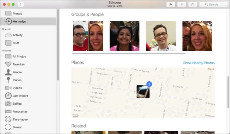Screen dimensions: 230x134
Task: Click the main content vertical scrollbar
Action: pos(228,92)
